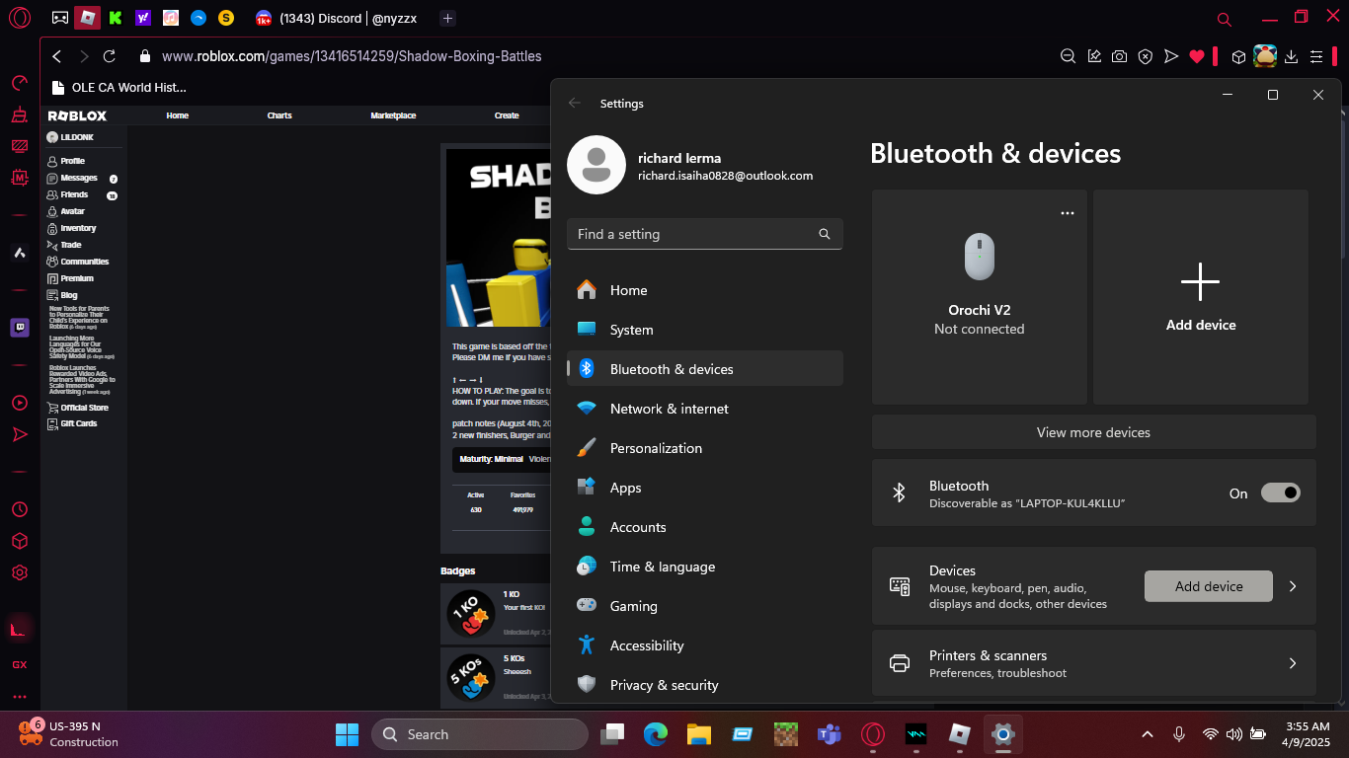The width and height of the screenshot is (1349, 758).
Task: Open a new browser tab with plus
Action: pyautogui.click(x=447, y=18)
